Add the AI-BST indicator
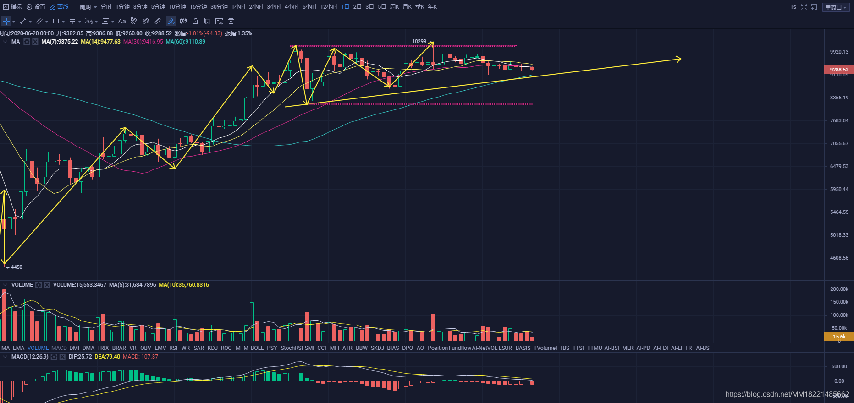This screenshot has width=854, height=403. click(704, 348)
